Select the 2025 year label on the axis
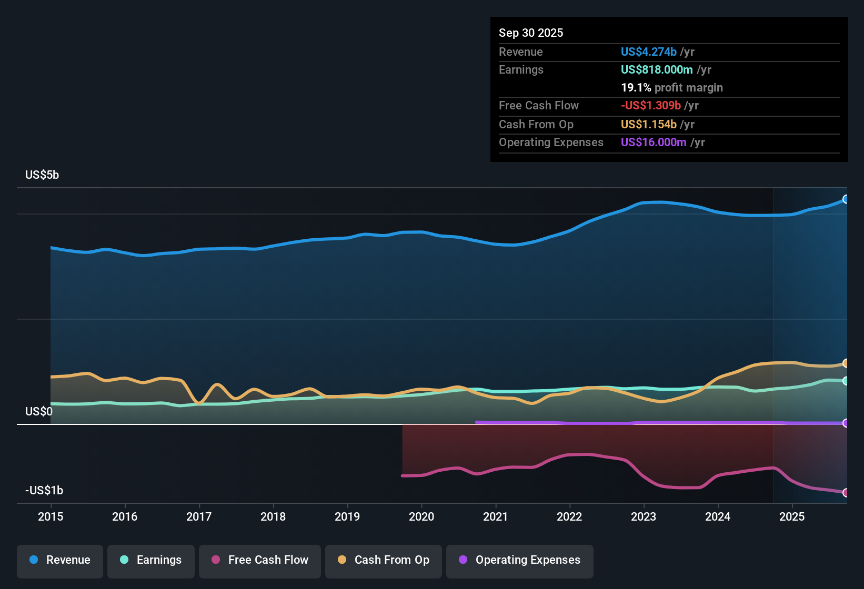 [x=792, y=517]
